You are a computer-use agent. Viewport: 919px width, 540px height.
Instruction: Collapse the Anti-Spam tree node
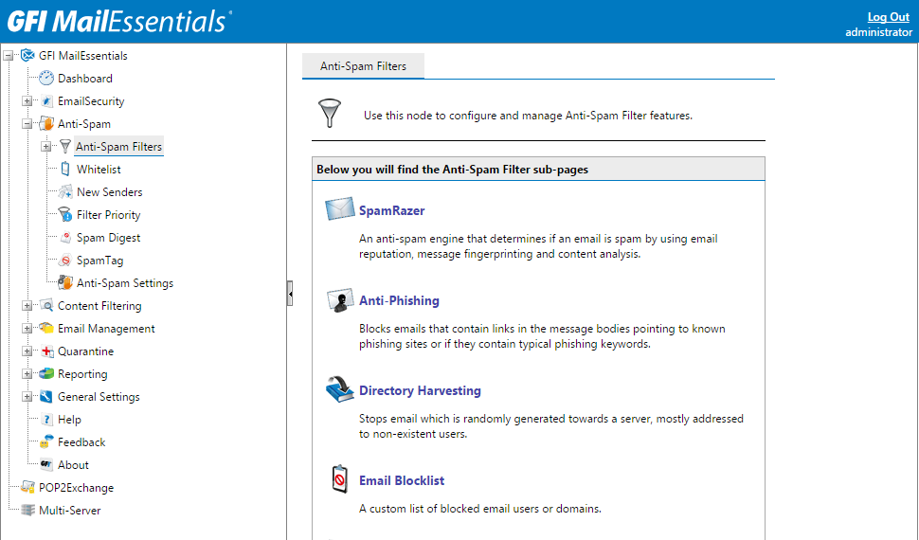27,124
